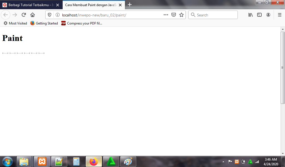Viewport: 285px width, 167px height.
Task: Open the Most Visited bookmarks folder
Action: pos(15,23)
